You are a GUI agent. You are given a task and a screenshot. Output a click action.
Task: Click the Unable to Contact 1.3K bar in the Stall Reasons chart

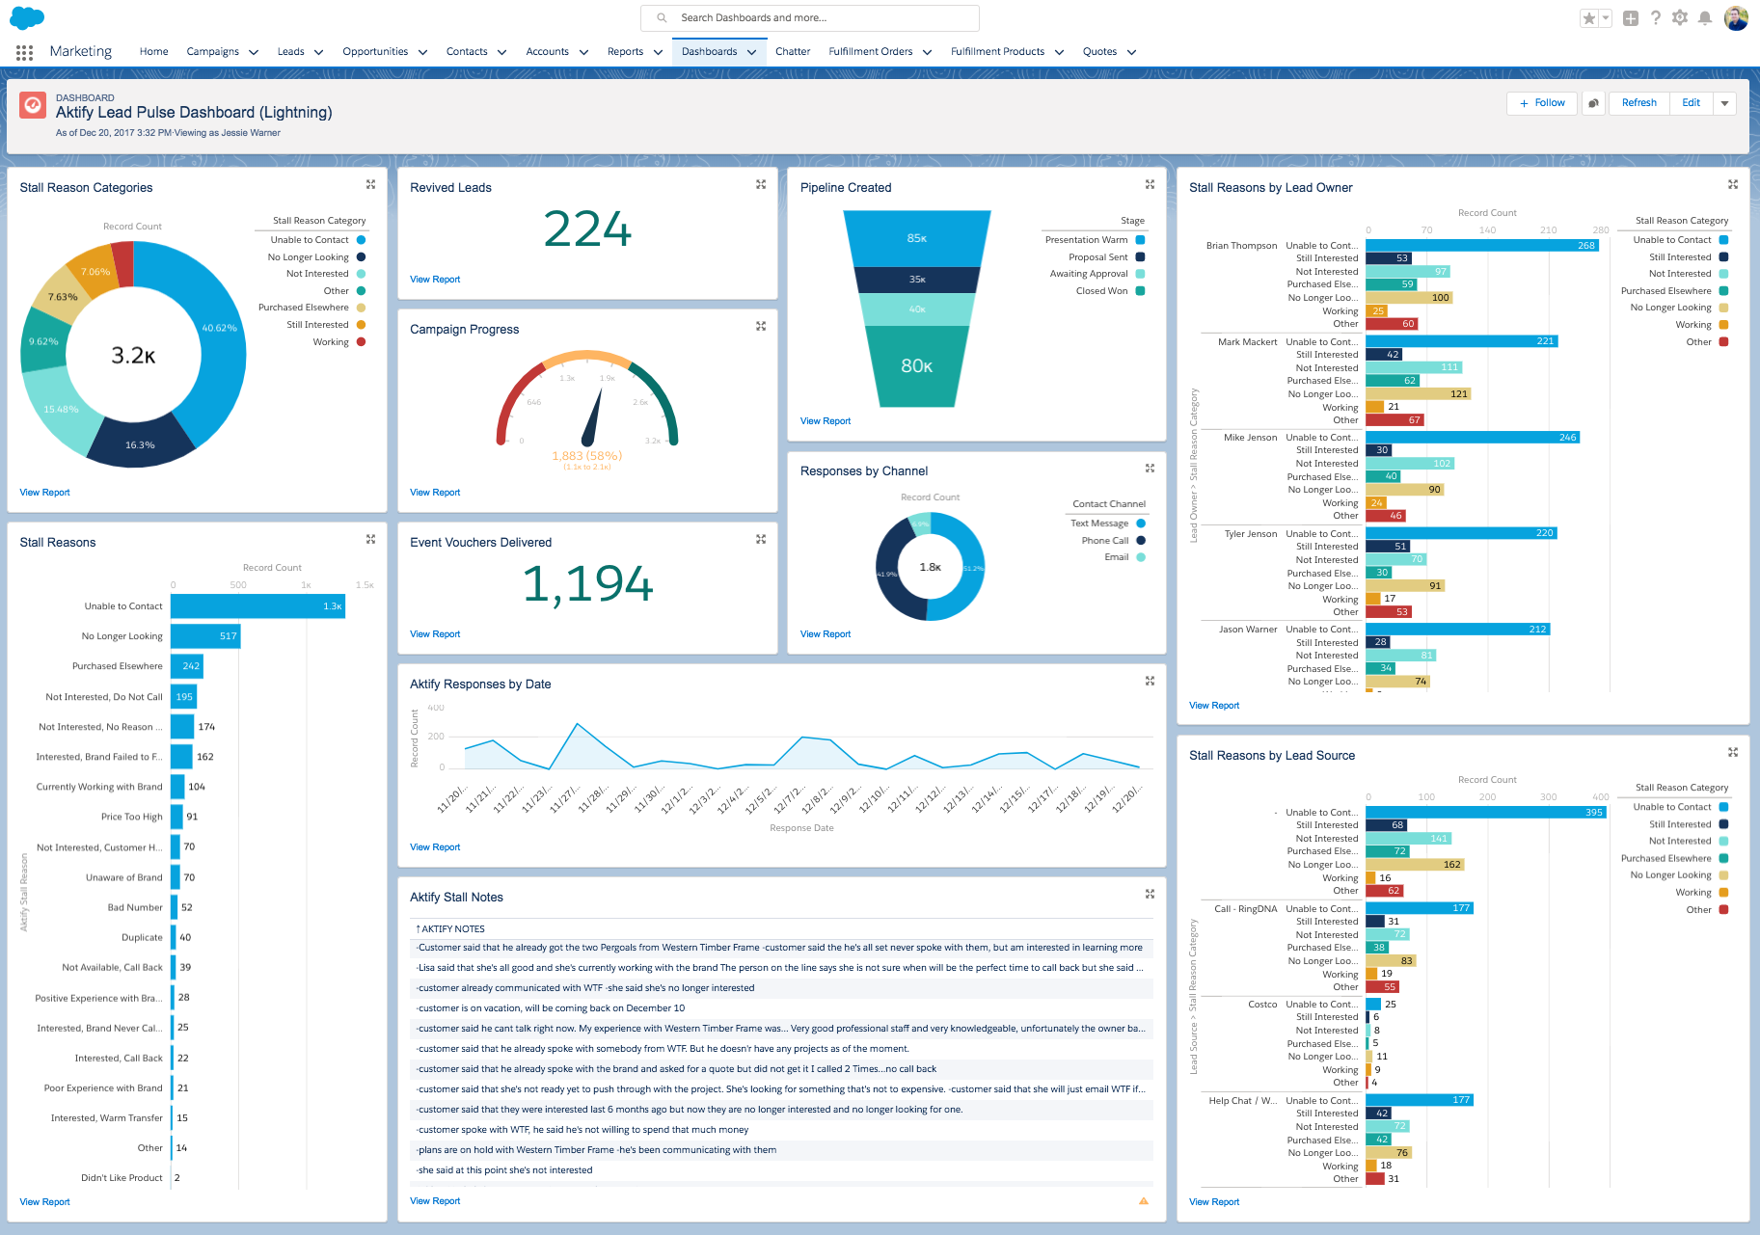click(257, 606)
